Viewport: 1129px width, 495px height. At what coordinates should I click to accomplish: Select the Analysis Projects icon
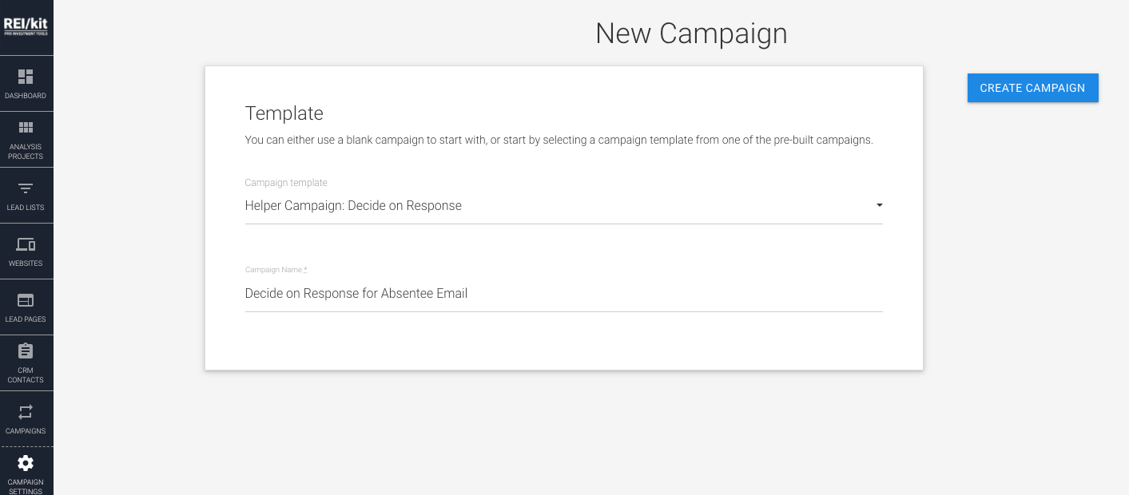pyautogui.click(x=26, y=139)
